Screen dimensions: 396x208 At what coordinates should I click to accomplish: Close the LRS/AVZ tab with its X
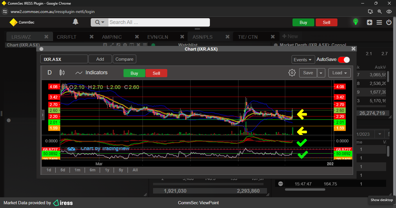[46, 37]
